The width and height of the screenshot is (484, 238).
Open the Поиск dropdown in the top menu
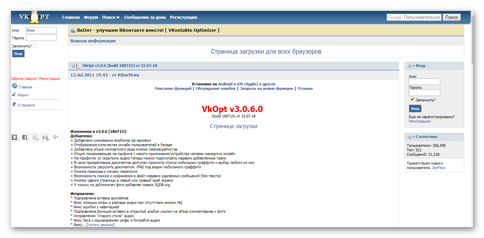point(111,17)
